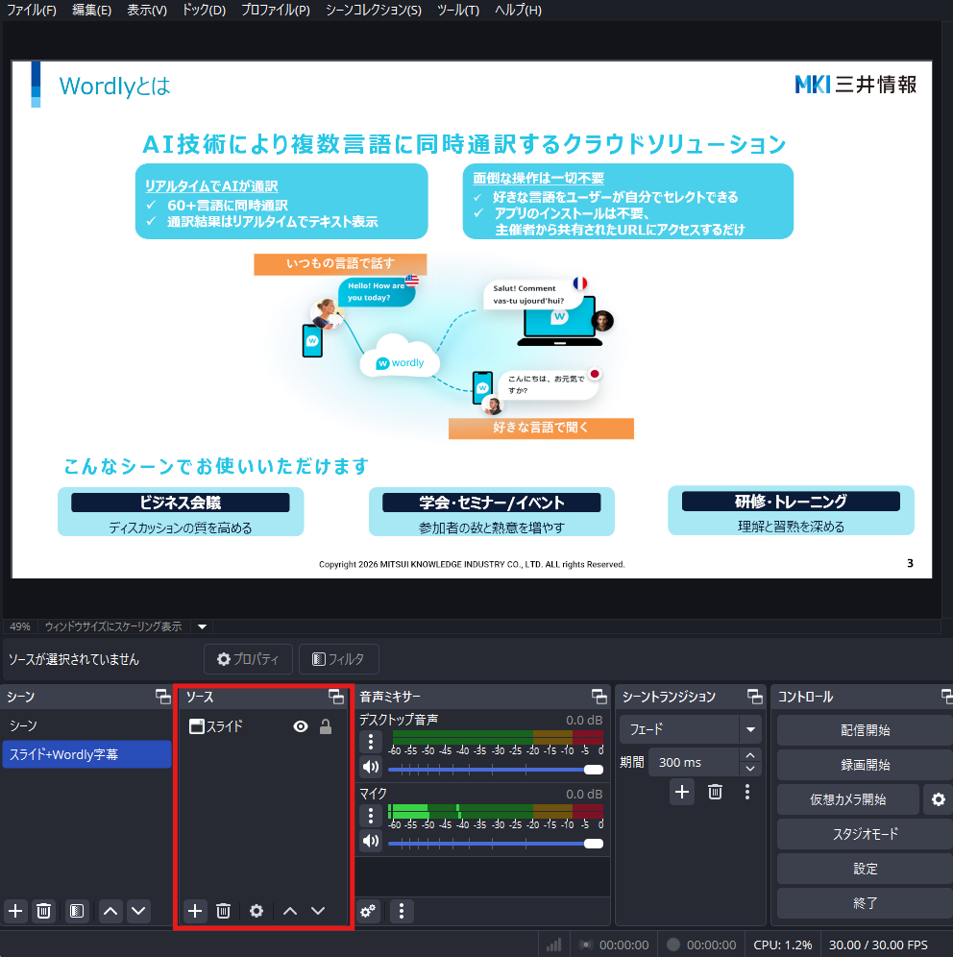This screenshot has height=957, width=953.
Task: Remove transition with trash icon
Action: 715,792
